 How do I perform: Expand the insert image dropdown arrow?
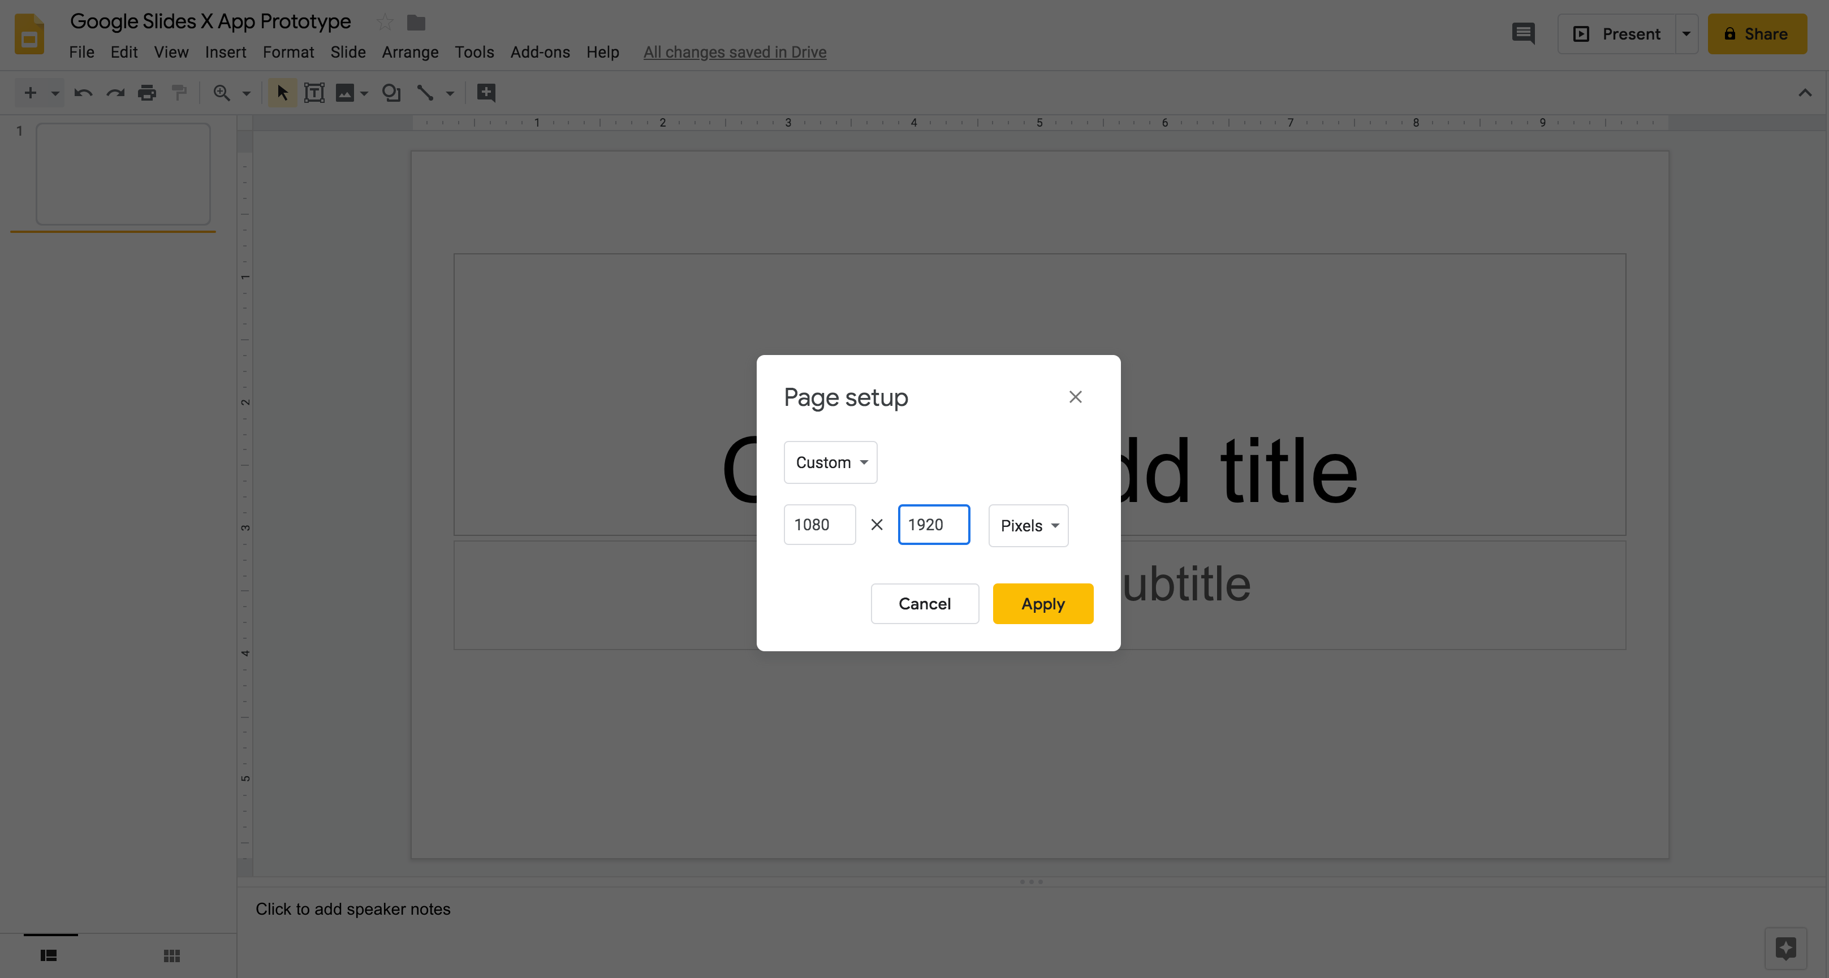coord(364,93)
